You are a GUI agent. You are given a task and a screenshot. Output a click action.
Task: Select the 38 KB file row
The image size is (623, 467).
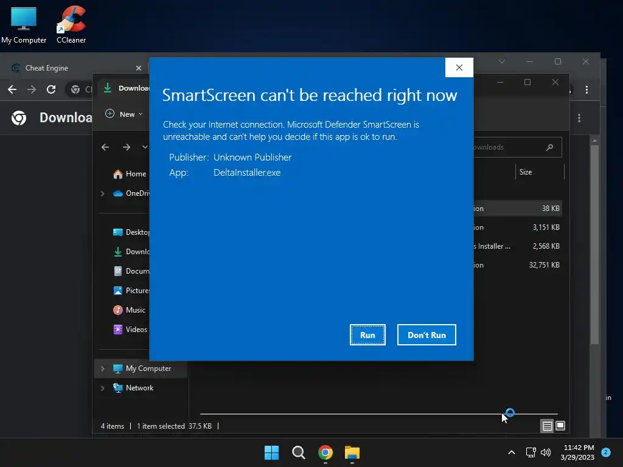pos(517,209)
